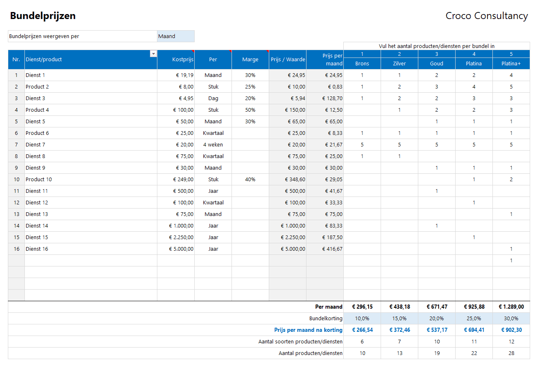Click the Platina+ bundle name header
Image resolution: width=538 pixels, height=367 pixels.
click(x=511, y=64)
